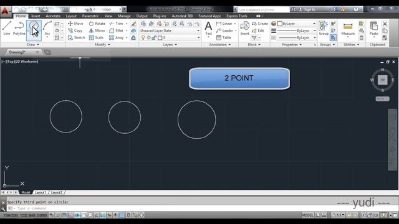
Task: Select the Arc tool
Action: 47,28
